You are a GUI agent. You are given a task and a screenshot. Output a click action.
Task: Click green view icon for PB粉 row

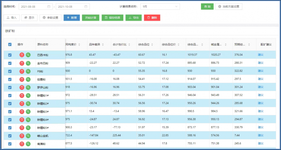pos(28,71)
